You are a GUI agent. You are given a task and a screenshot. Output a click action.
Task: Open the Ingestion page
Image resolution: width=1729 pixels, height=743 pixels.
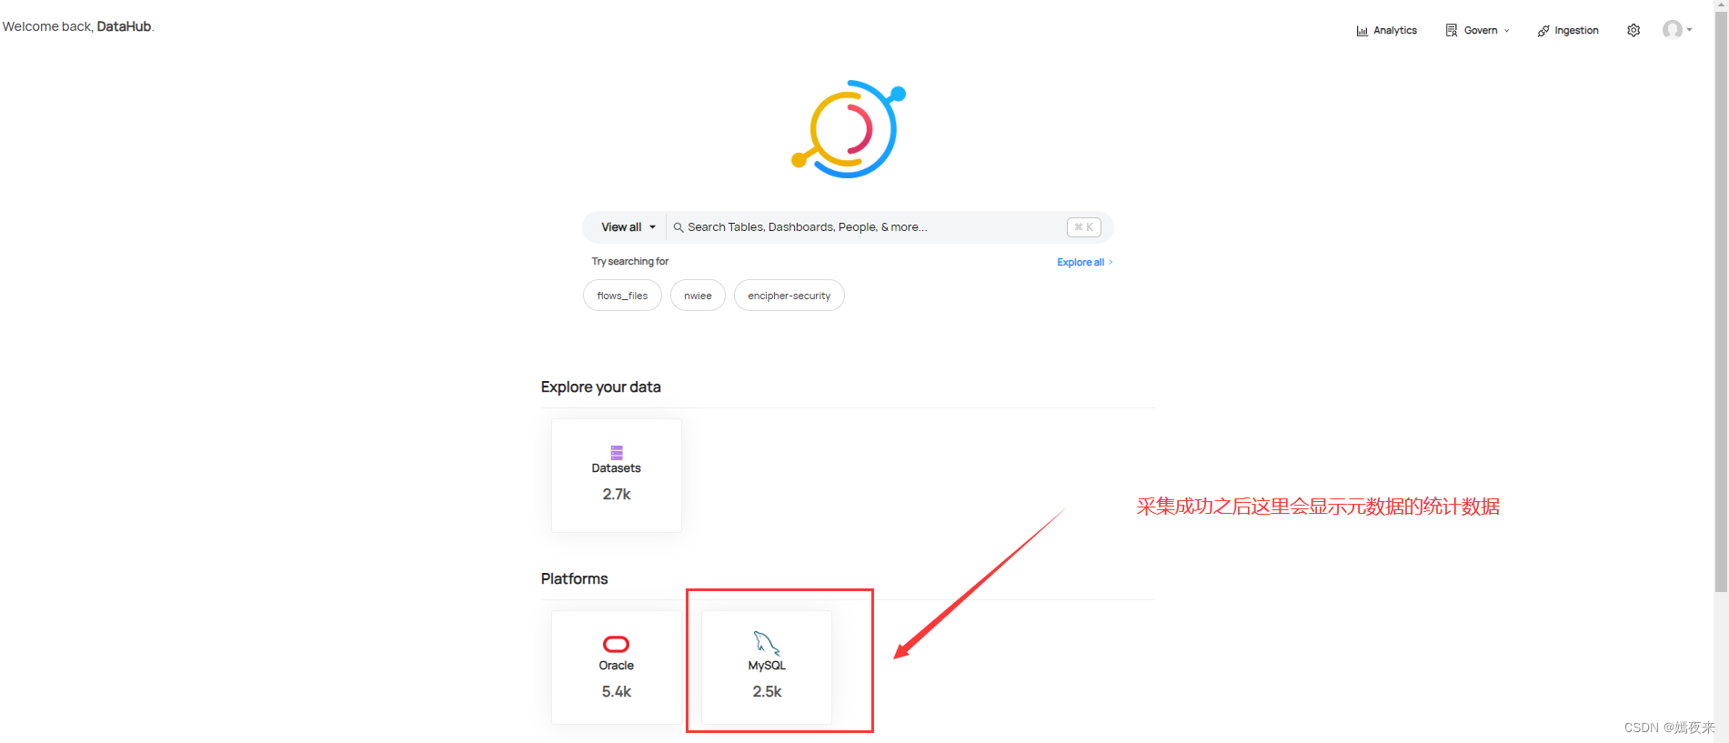coord(1568,30)
